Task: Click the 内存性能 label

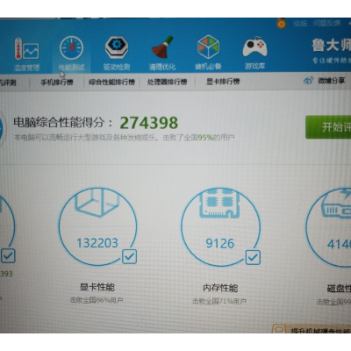Action: tap(220, 288)
